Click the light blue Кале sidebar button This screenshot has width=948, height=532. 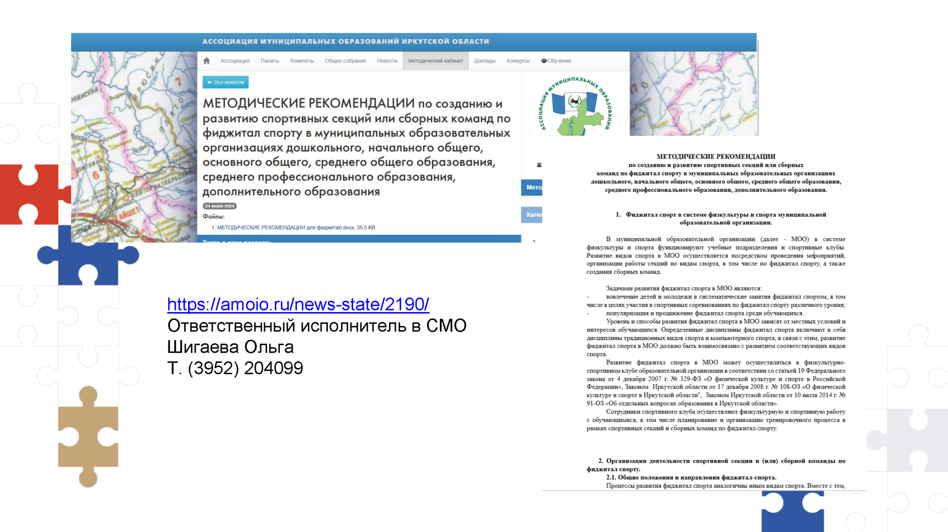[x=532, y=214]
